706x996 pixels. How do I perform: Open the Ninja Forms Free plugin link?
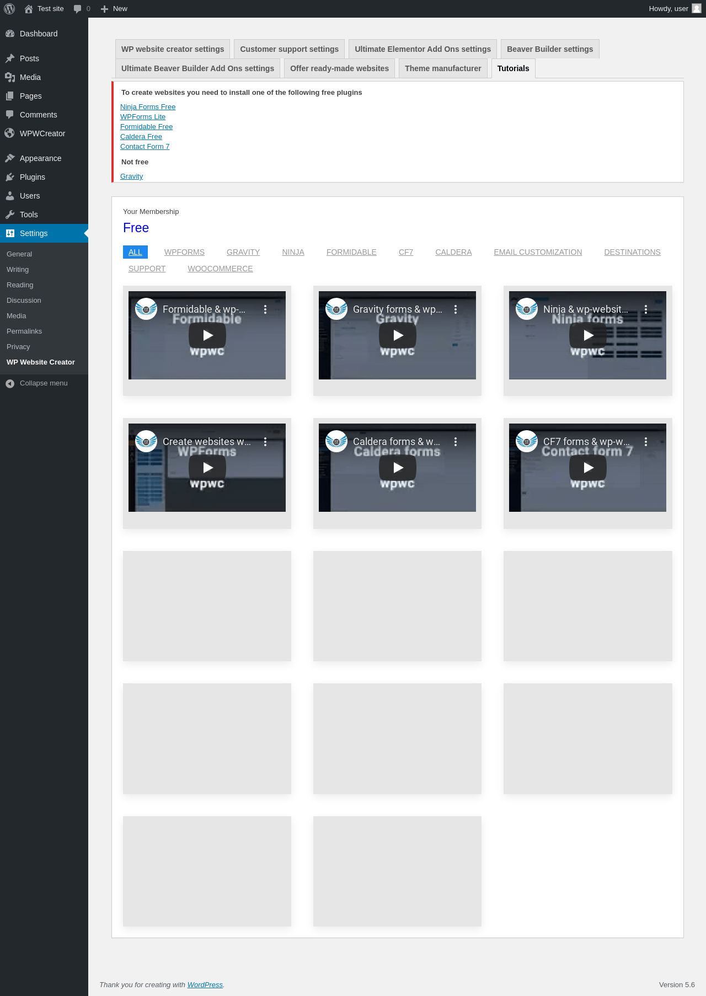[148, 107]
